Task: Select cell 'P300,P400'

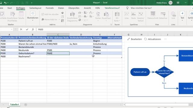Action: [58, 44]
